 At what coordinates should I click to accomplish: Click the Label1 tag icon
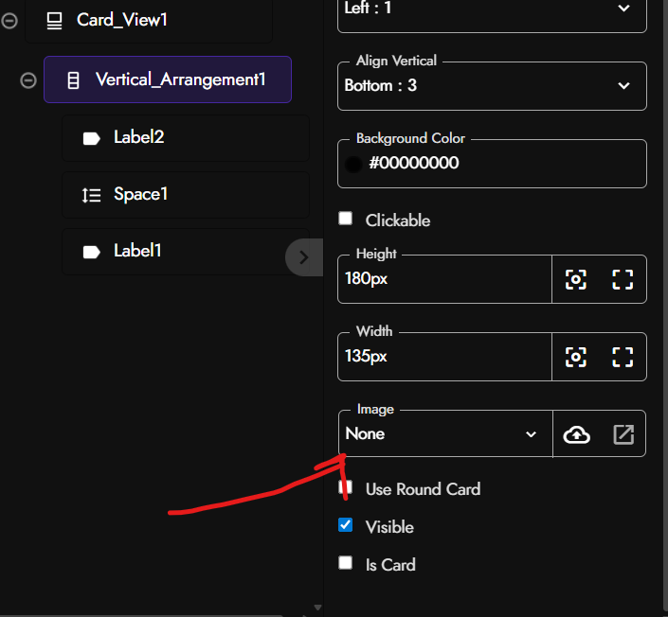point(92,252)
